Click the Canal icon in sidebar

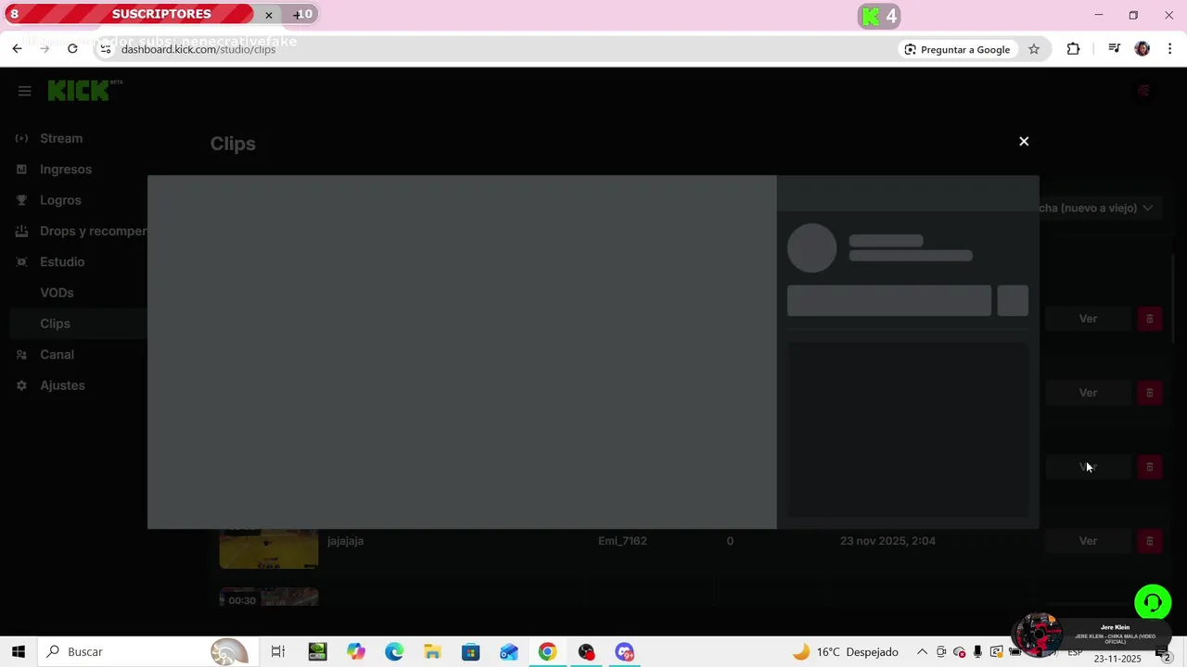[21, 355]
